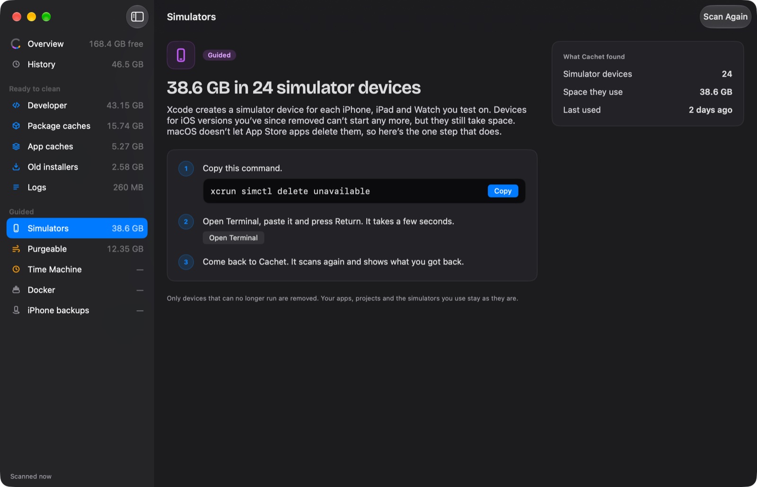Click the 'Simulators' page title

(x=191, y=17)
